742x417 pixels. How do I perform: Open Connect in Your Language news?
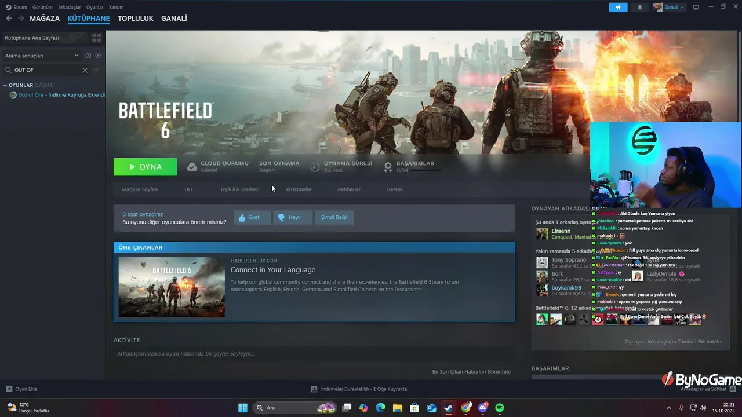pyautogui.click(x=273, y=270)
